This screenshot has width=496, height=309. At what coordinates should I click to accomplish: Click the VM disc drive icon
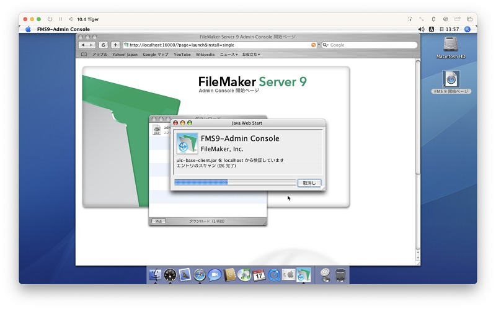click(445, 19)
